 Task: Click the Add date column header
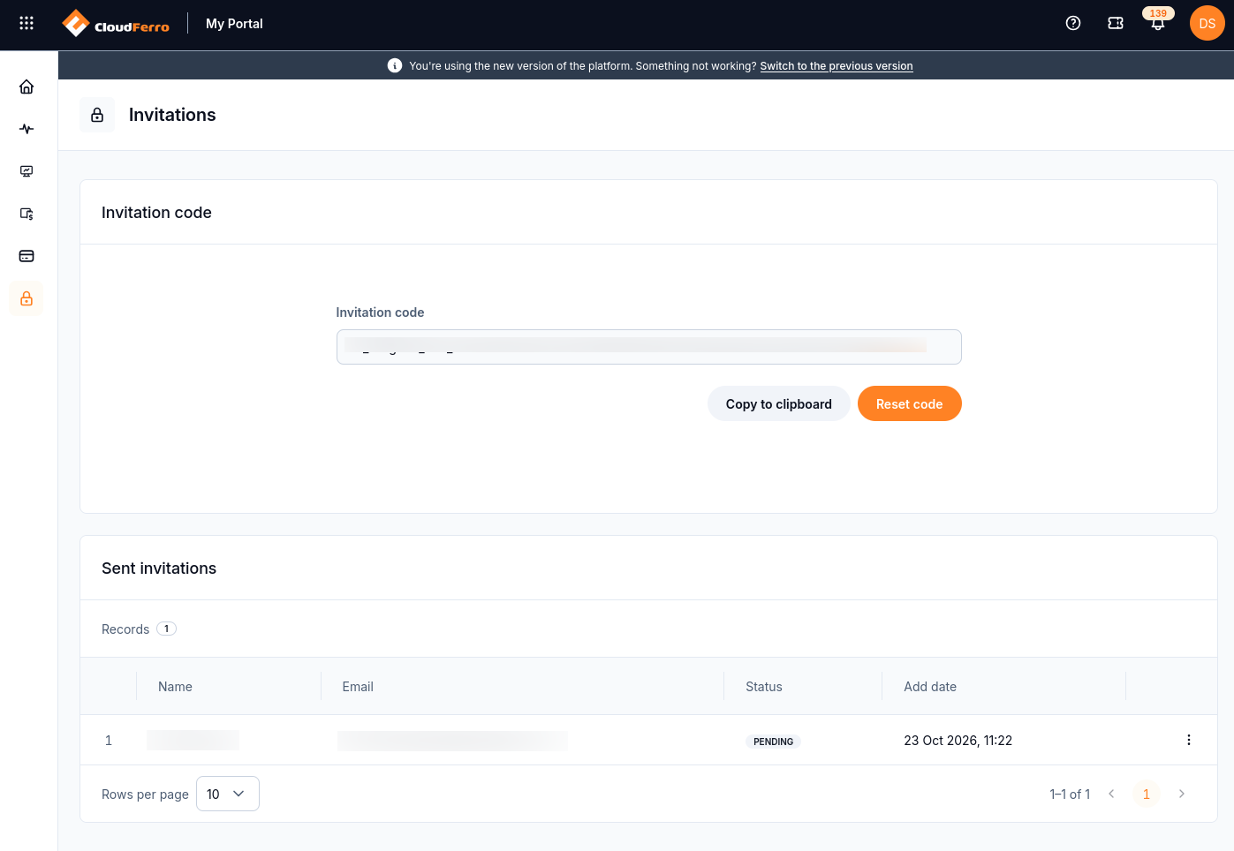(x=930, y=687)
